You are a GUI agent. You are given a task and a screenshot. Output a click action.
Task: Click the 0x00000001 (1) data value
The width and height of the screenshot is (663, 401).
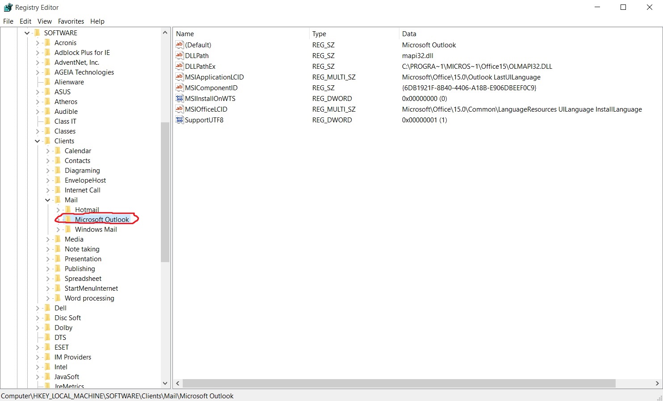pos(424,120)
